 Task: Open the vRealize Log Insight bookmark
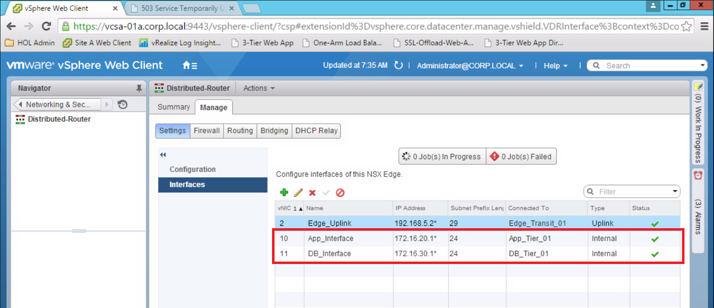point(180,43)
